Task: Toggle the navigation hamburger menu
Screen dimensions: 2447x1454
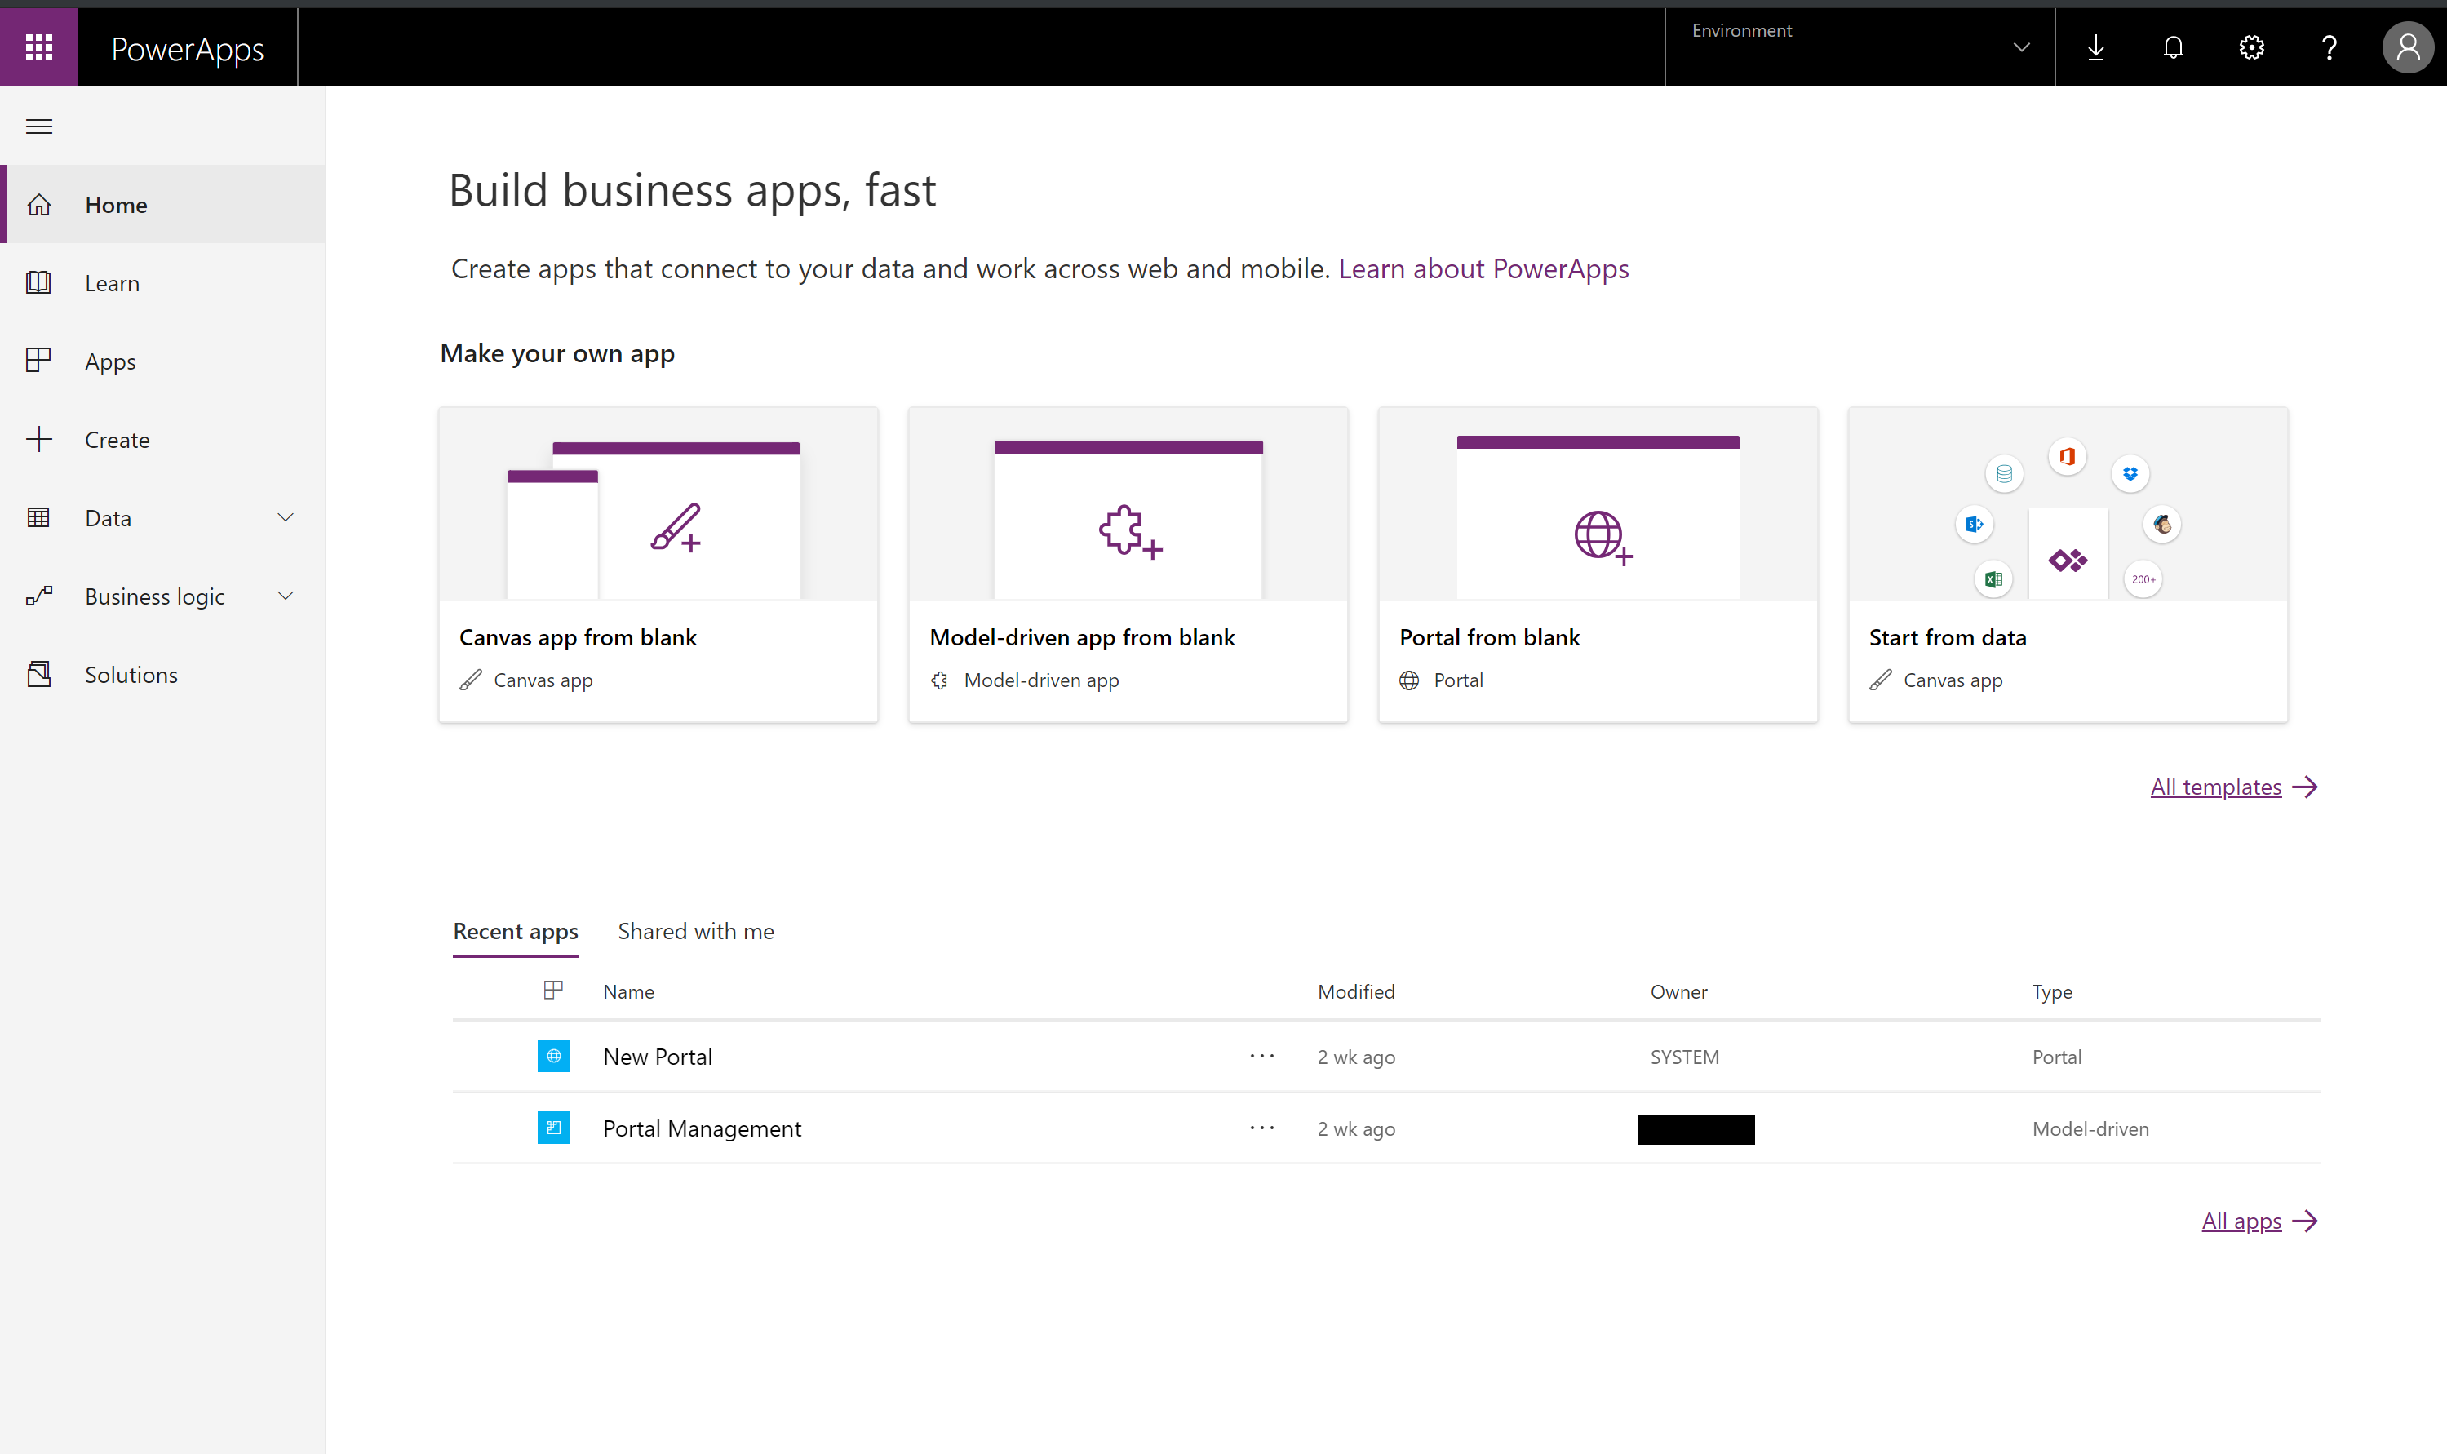Action: pos(38,125)
